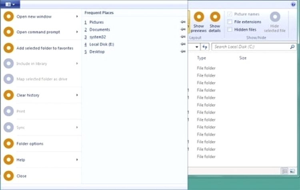Click the Map selected folder as drive icon
The width and height of the screenshot is (300, 190).
click(x=9, y=79)
